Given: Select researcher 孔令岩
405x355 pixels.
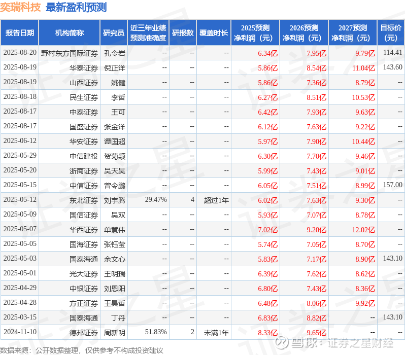Looking at the screenshot, I should coord(114,53).
